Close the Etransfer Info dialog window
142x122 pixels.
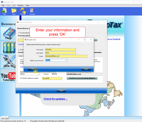point(91,40)
